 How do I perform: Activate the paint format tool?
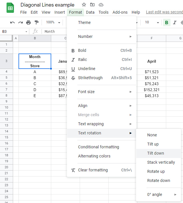tap(36, 22)
